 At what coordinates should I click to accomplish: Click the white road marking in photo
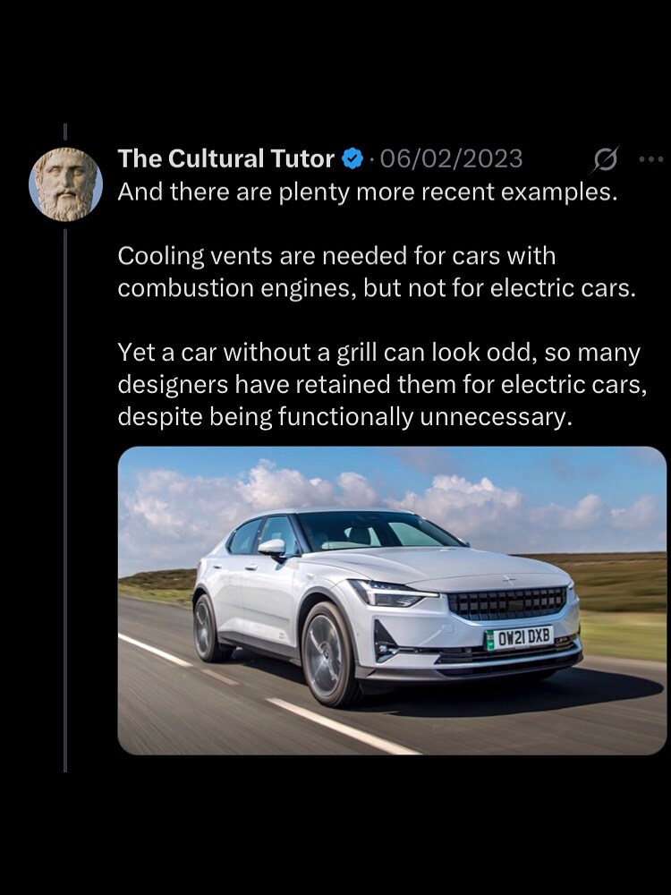tap(343, 726)
